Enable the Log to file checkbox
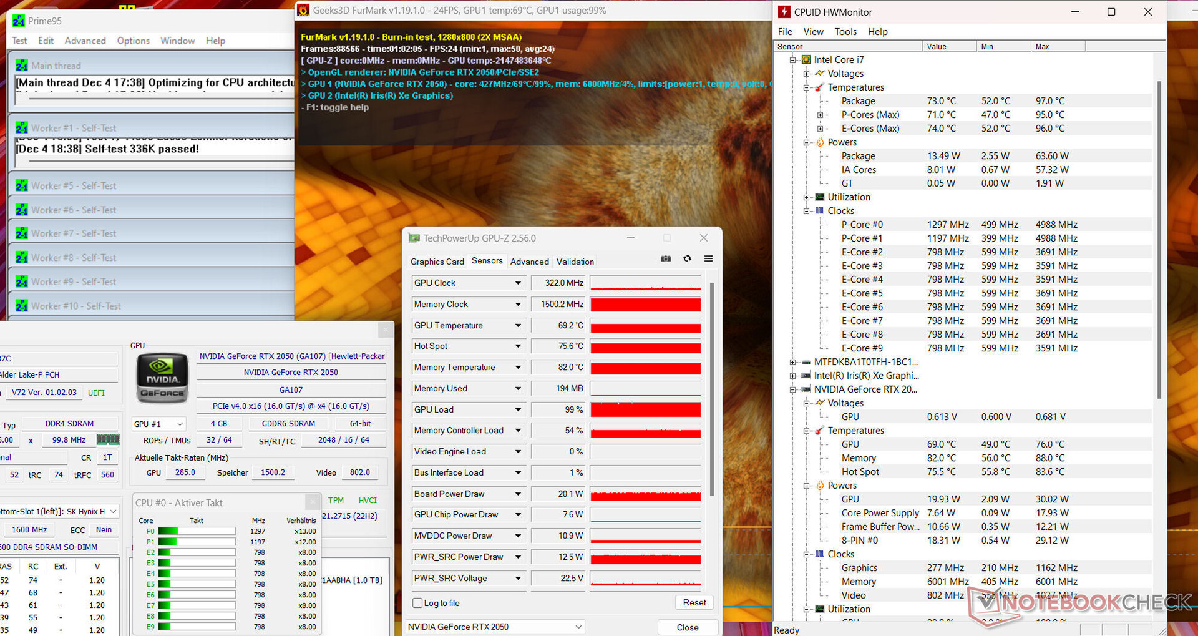Image resolution: width=1198 pixels, height=636 pixels. (x=417, y=603)
